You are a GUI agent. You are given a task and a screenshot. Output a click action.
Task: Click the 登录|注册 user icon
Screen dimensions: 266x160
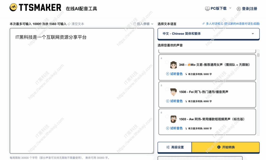coord(239,8)
